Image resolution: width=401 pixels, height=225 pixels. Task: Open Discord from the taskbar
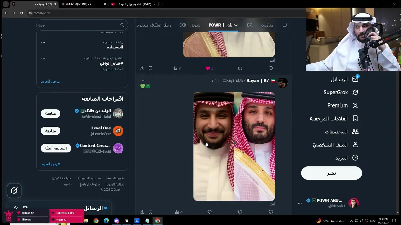coord(117,221)
